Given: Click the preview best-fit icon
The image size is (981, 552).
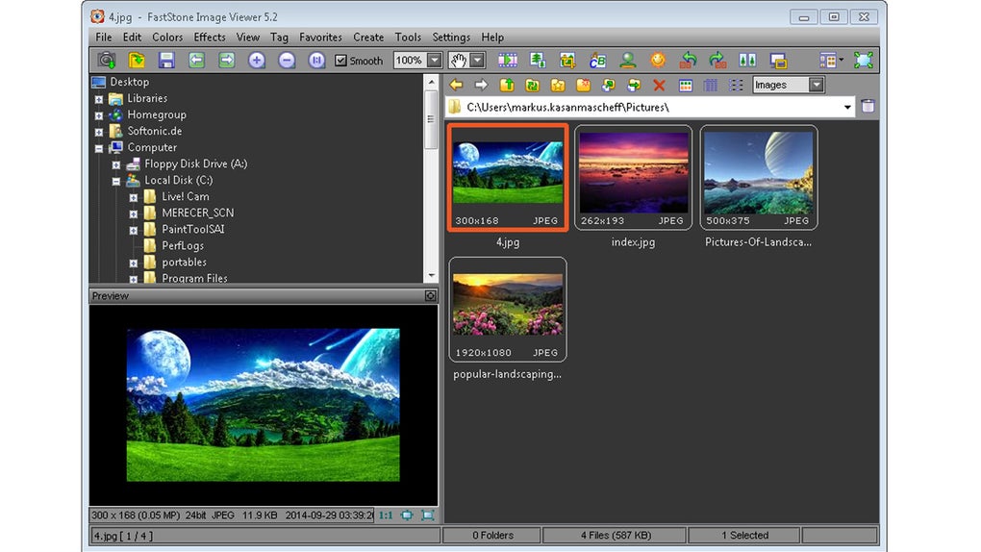Looking at the screenshot, I should pyautogui.click(x=407, y=515).
